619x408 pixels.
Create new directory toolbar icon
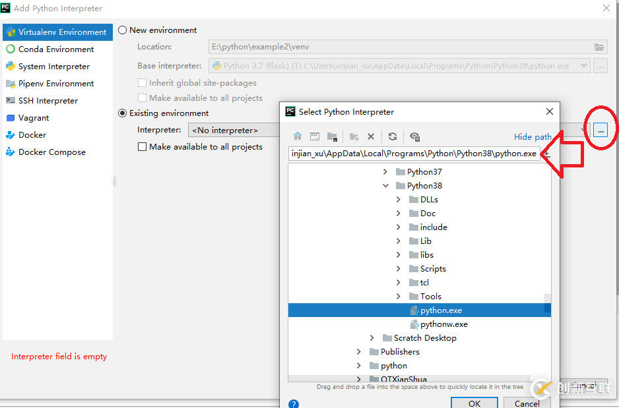(x=354, y=137)
